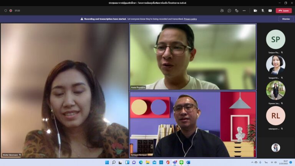Open the LINE app in taskbar
295x166 pixels.
(x=181, y=162)
